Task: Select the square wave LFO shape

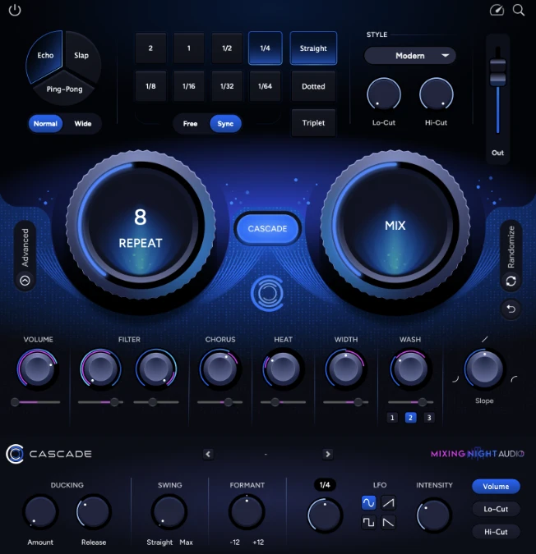Action: click(368, 522)
